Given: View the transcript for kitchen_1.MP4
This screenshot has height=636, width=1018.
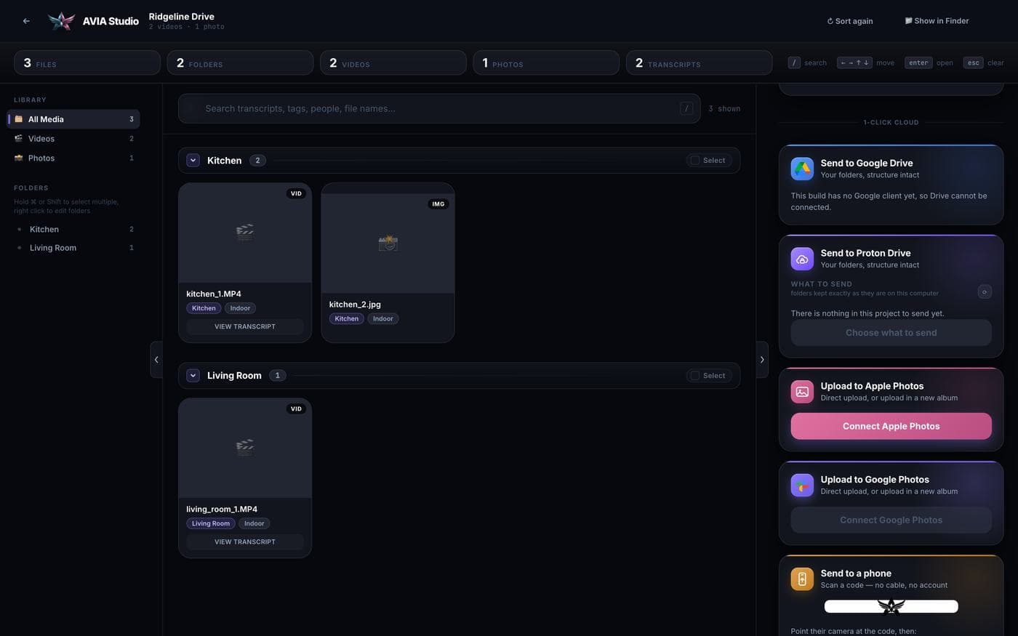Looking at the screenshot, I should (x=245, y=326).
